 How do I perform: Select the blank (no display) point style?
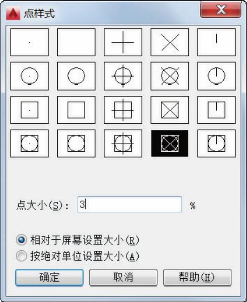pyautogui.click(x=76, y=42)
